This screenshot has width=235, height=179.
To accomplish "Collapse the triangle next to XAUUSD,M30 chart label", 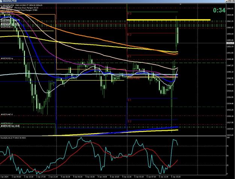I will click(x=1, y=5).
